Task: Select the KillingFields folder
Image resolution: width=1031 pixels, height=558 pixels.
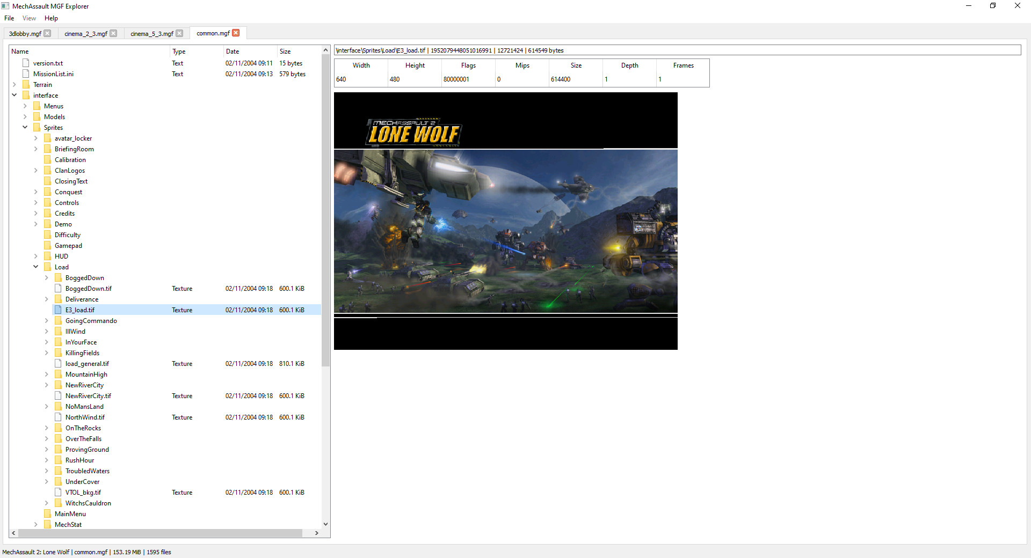Action: point(82,353)
